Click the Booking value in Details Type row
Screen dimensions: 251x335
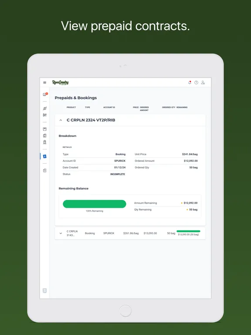click(121, 154)
